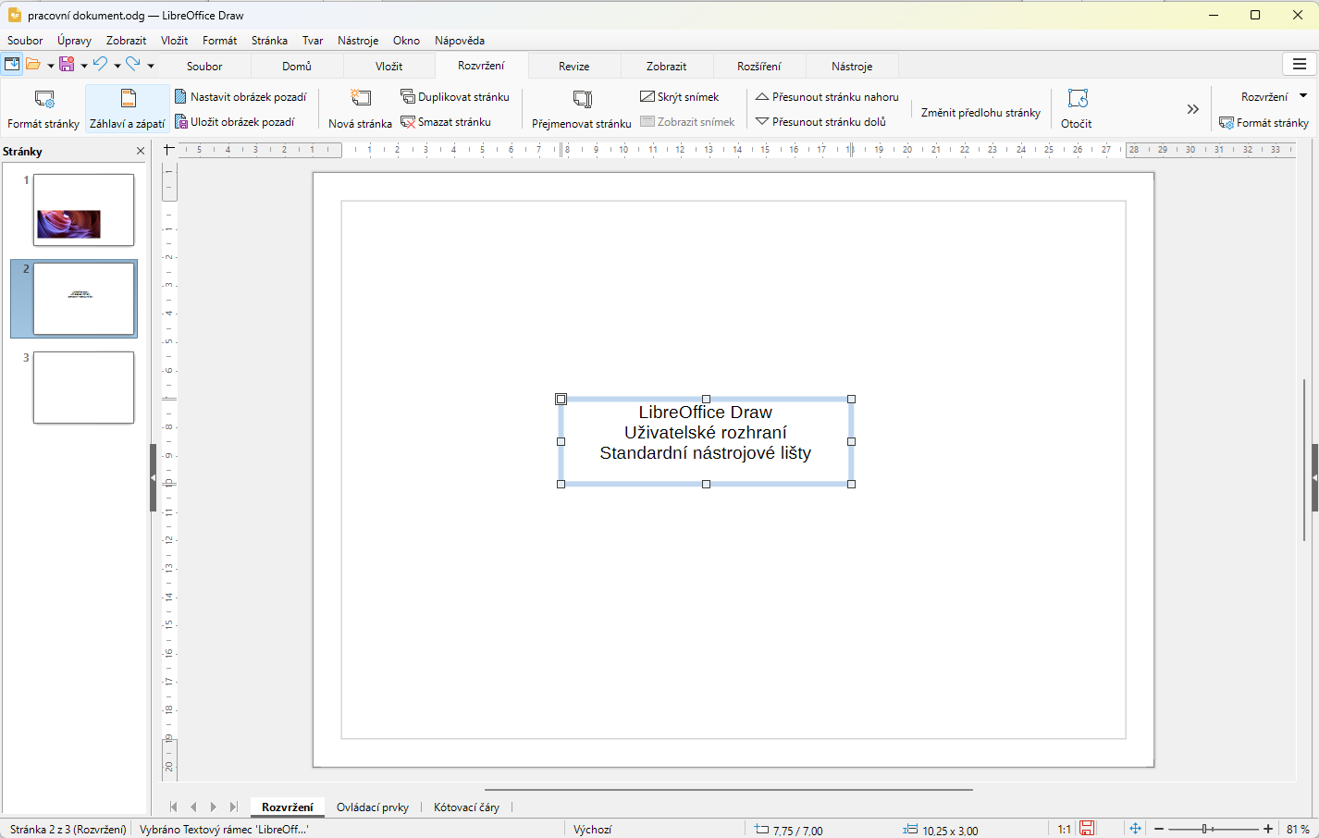Switch to the Nástroje ribbon tab
Image resolution: width=1319 pixels, height=838 pixels.
pos(852,66)
